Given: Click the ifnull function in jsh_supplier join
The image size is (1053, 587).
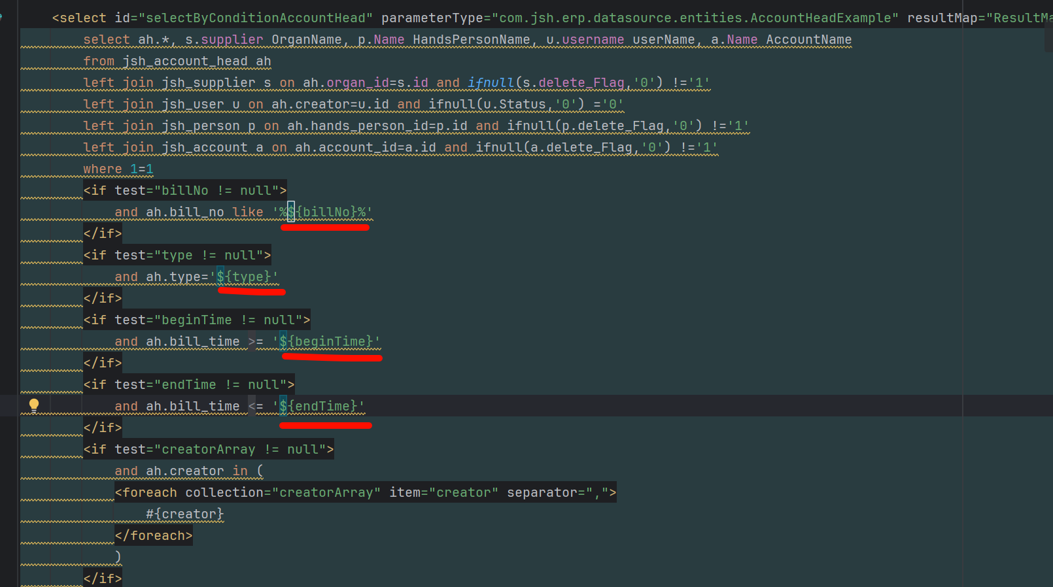Looking at the screenshot, I should pos(491,82).
